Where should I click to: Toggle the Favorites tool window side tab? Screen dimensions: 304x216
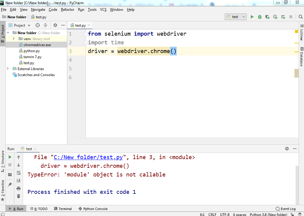3,190
